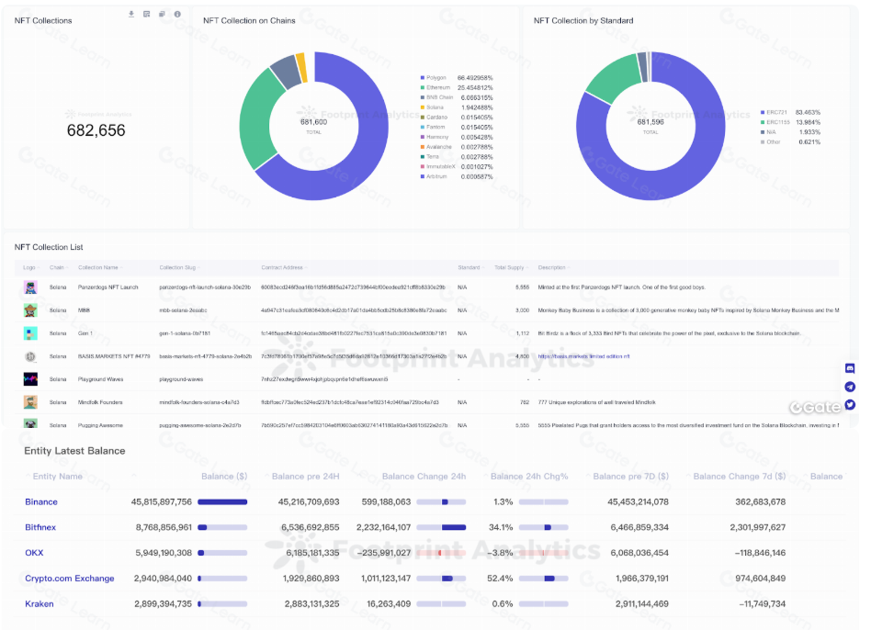Click the Entity Name column header
871x630 pixels.
[58, 477]
